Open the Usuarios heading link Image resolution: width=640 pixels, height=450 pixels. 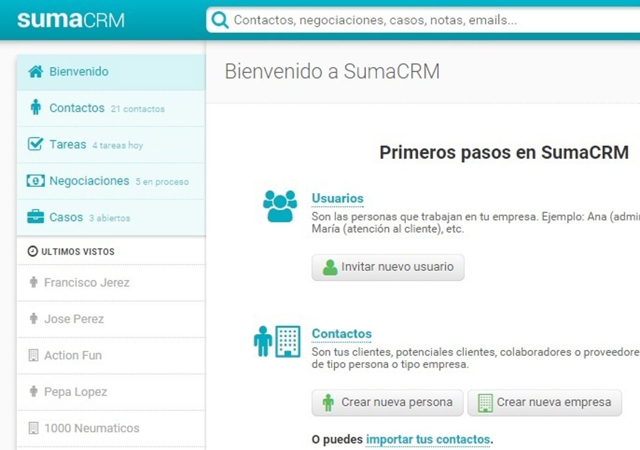tap(337, 199)
